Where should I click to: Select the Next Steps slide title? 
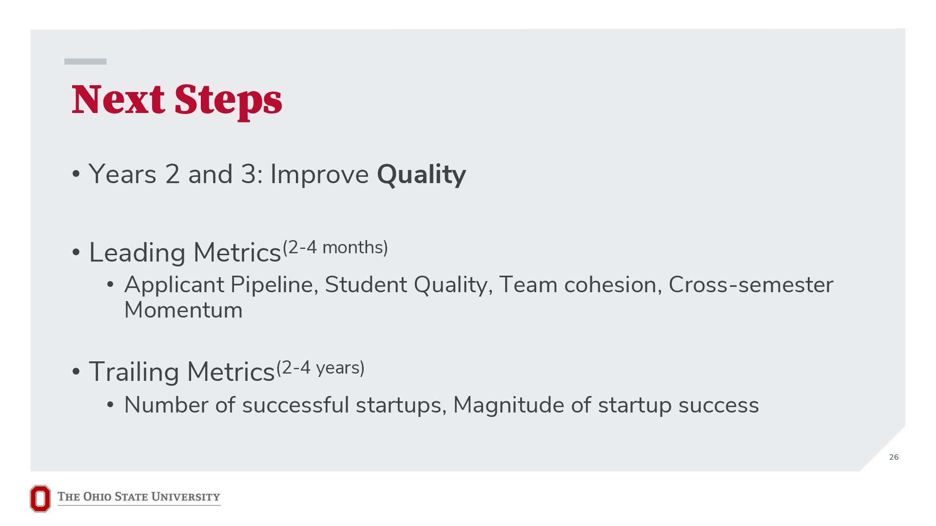click(177, 100)
